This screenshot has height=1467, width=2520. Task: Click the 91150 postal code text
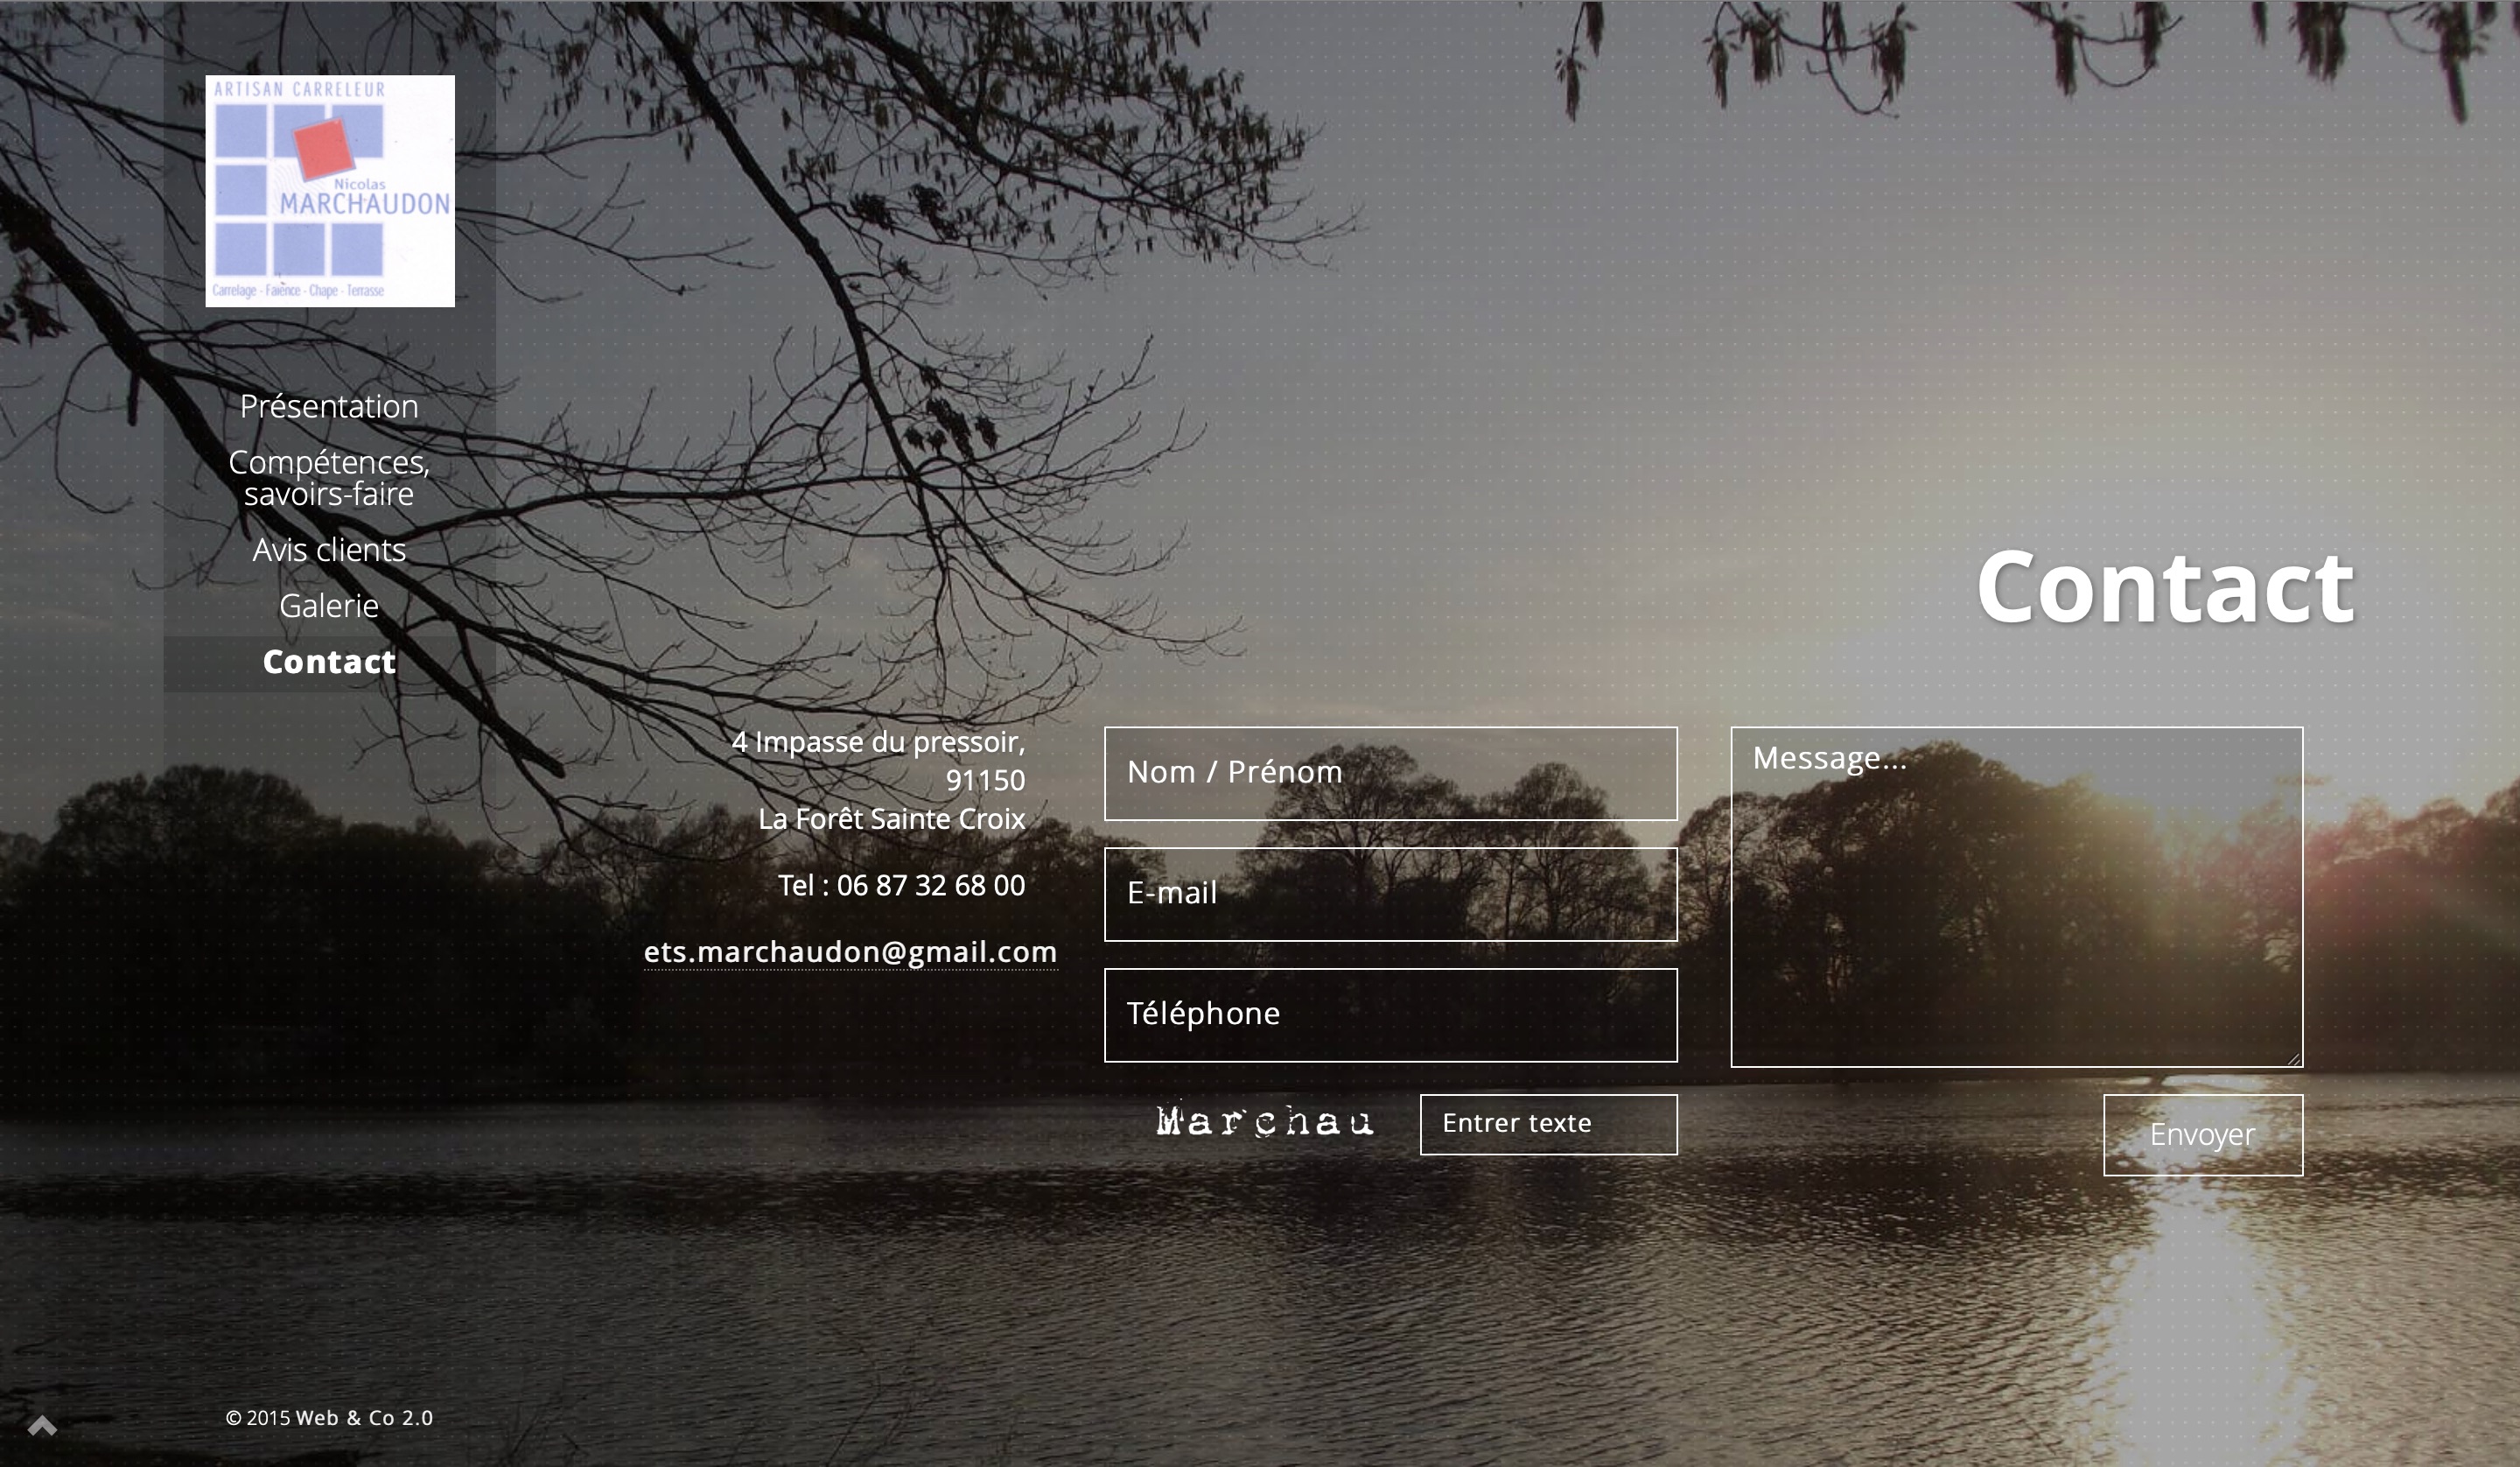coord(985,781)
